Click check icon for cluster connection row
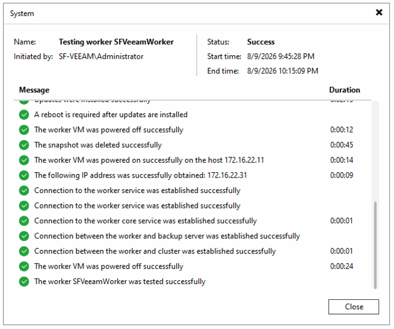 24,251
